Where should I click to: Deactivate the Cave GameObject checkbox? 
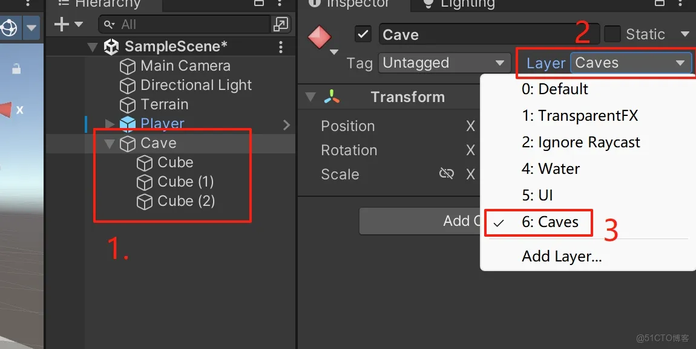(x=363, y=34)
